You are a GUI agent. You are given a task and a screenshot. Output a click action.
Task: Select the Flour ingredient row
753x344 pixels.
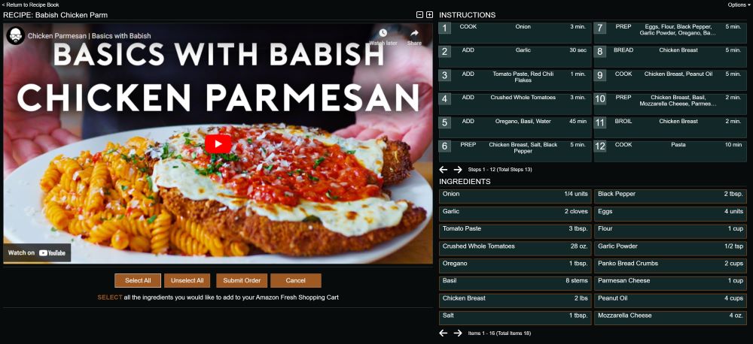[x=670, y=231]
